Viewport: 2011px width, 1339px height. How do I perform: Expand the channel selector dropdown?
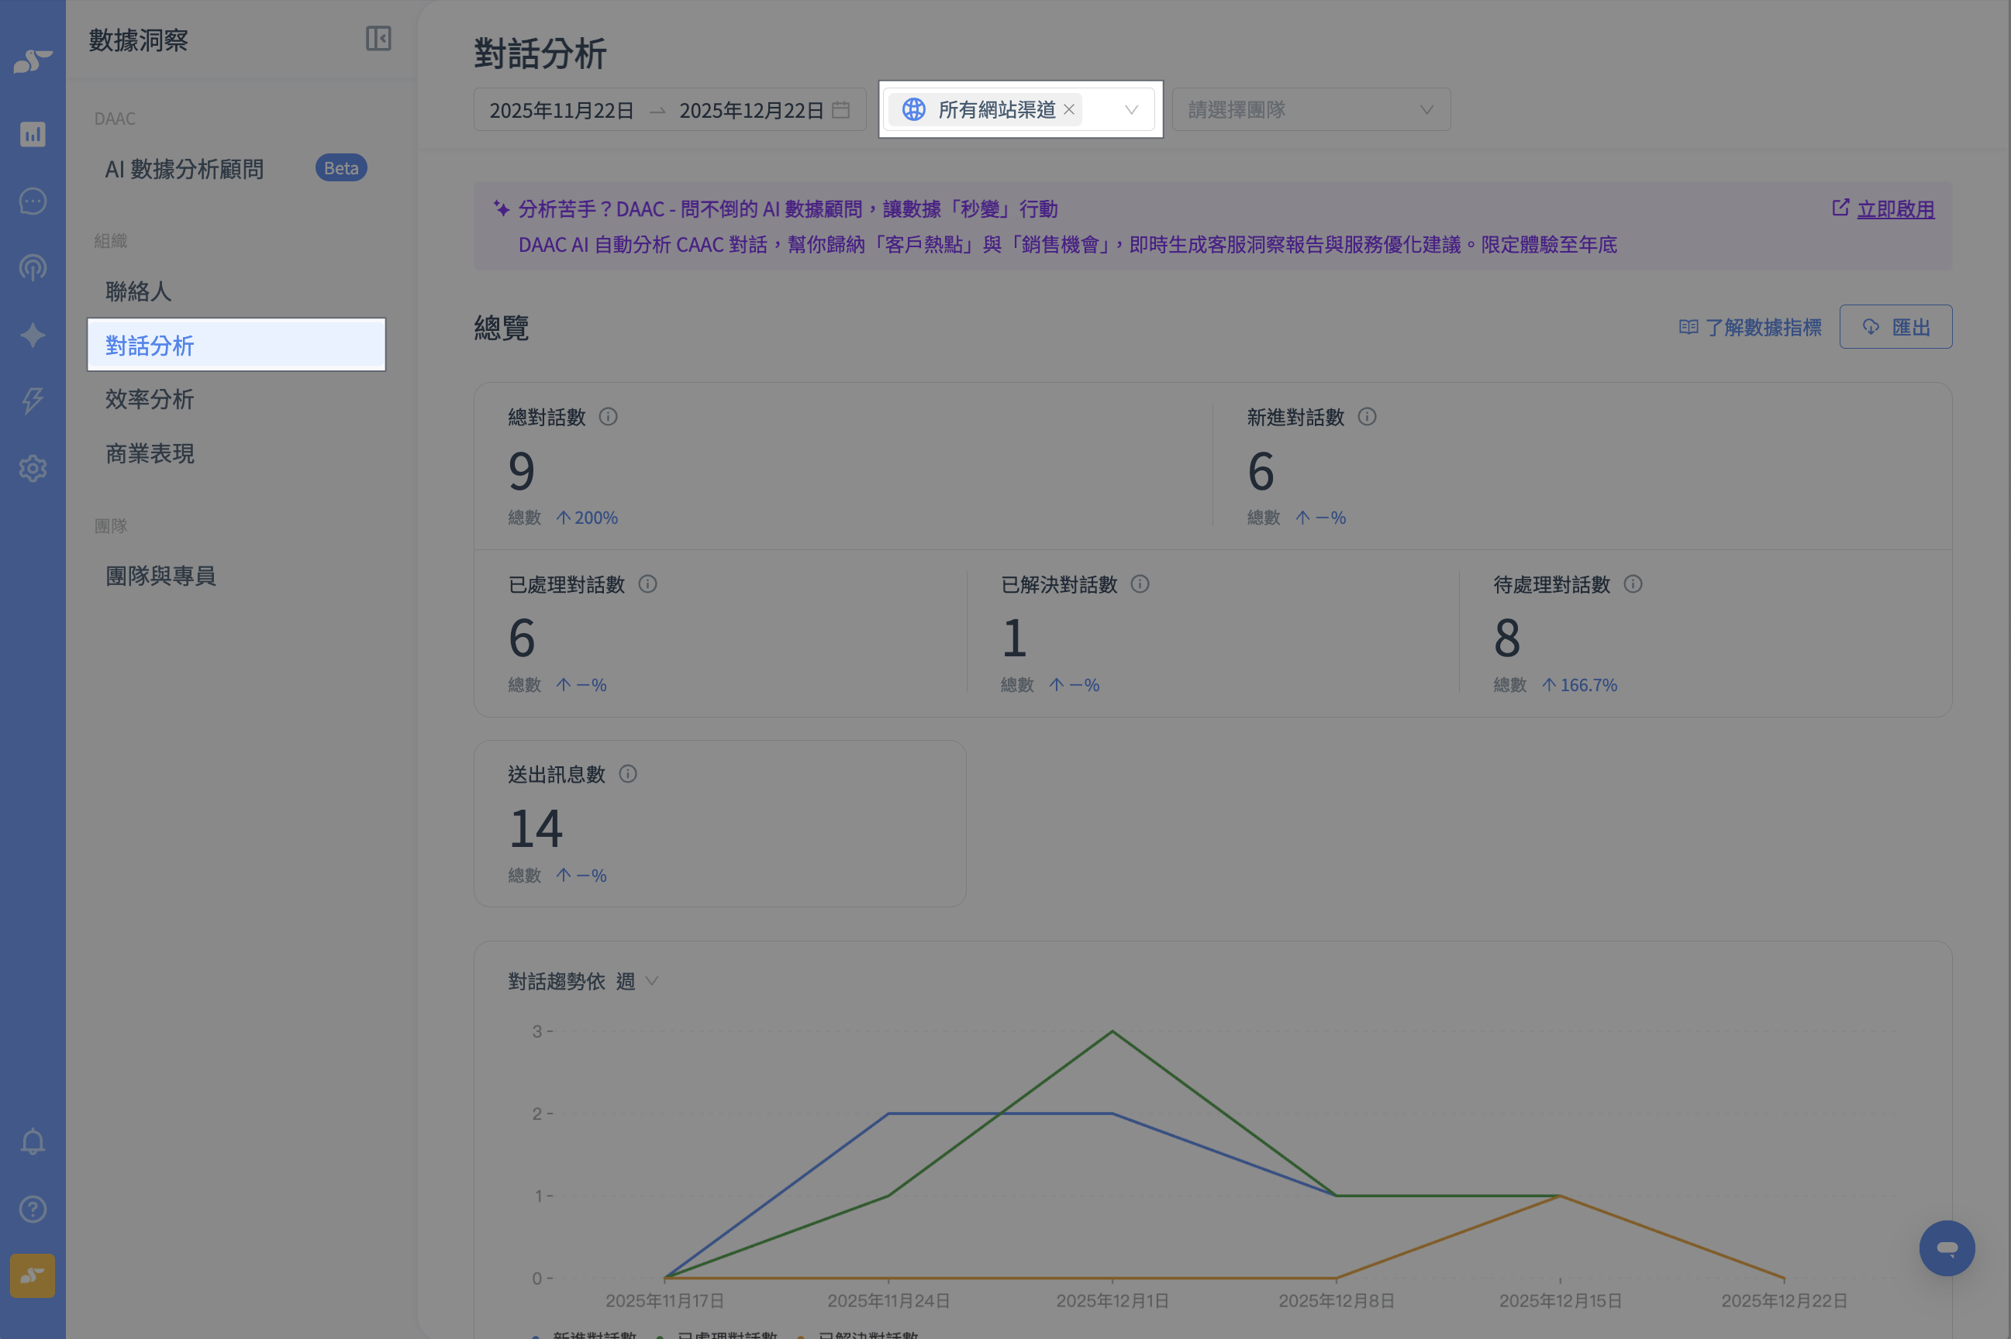point(1131,109)
